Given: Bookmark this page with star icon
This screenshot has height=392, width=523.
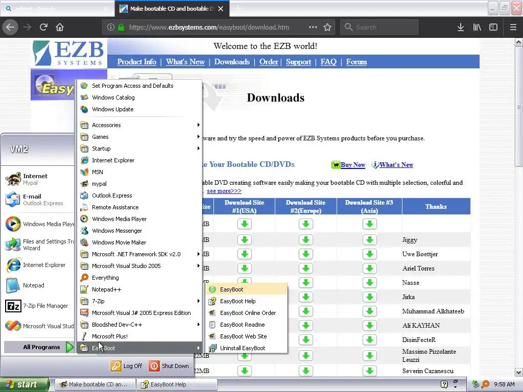Looking at the screenshot, I should (327, 27).
